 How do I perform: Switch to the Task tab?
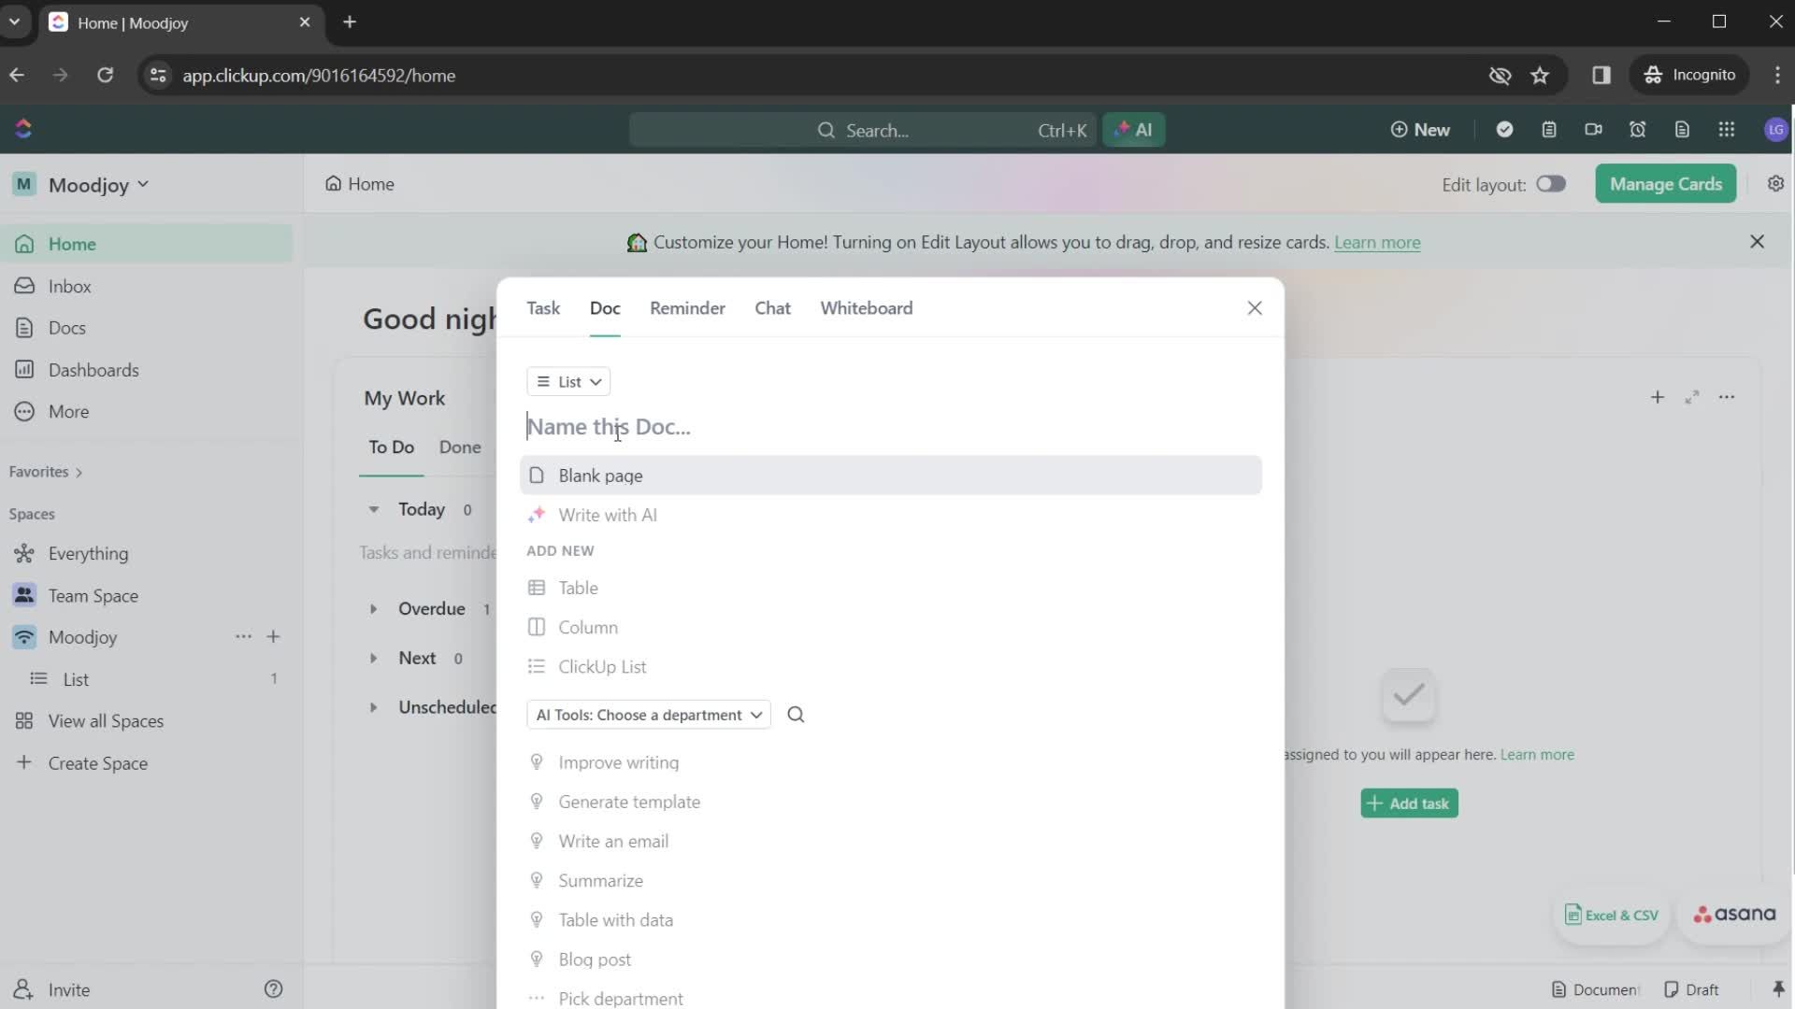(542, 308)
